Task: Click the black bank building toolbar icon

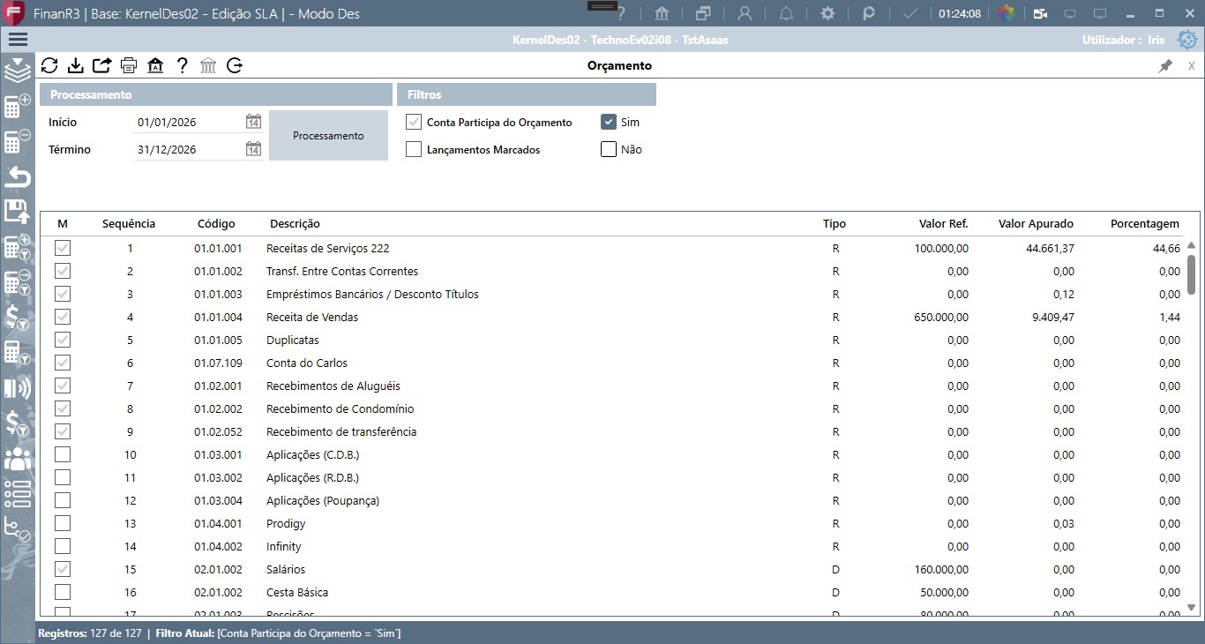Action: (x=155, y=65)
